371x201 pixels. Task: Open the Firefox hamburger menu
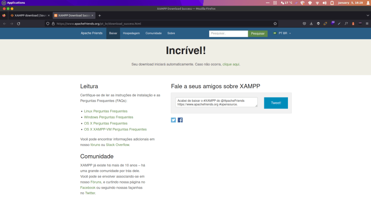click(x=367, y=24)
